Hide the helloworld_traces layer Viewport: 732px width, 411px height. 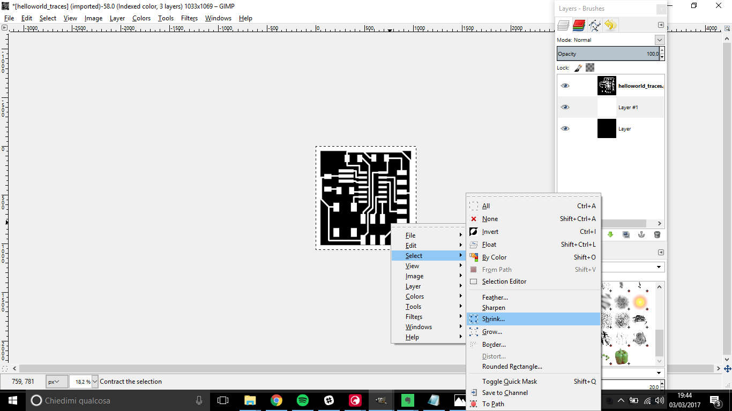[x=565, y=86]
